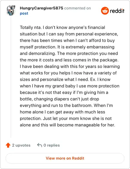Viewport: 130px width, 169px height.
Task: Click the "0 replies" count label
Action: [52, 145]
